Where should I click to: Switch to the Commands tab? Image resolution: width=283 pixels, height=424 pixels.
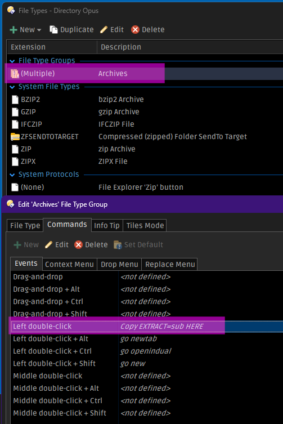pyautogui.click(x=68, y=225)
